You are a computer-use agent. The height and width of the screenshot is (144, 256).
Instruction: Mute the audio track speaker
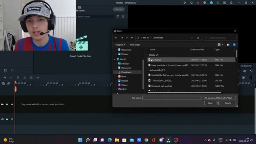[12, 119]
